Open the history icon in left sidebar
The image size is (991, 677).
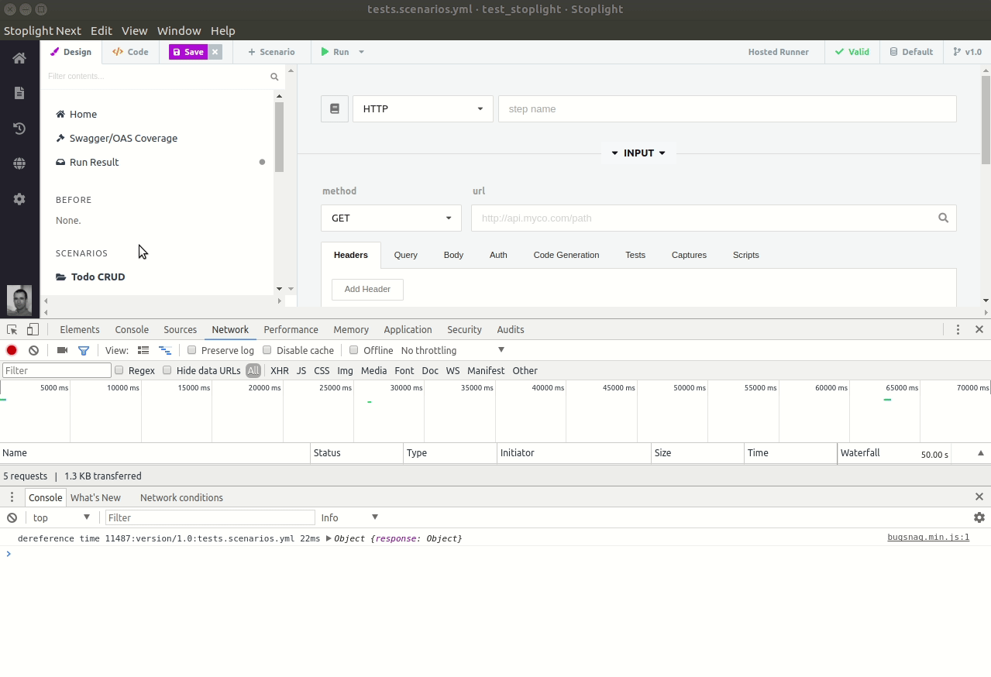tap(19, 129)
